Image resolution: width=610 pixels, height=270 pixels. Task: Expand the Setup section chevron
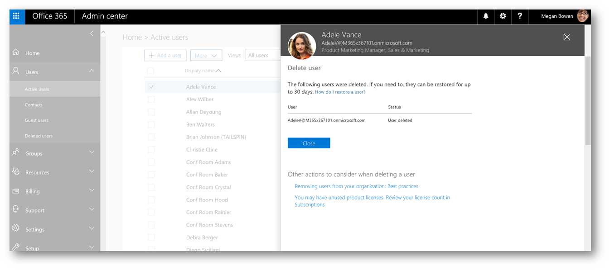[x=92, y=247]
